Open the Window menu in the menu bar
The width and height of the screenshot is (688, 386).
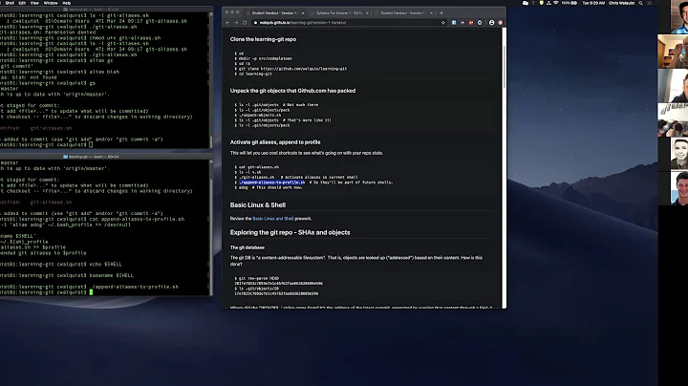51,3
